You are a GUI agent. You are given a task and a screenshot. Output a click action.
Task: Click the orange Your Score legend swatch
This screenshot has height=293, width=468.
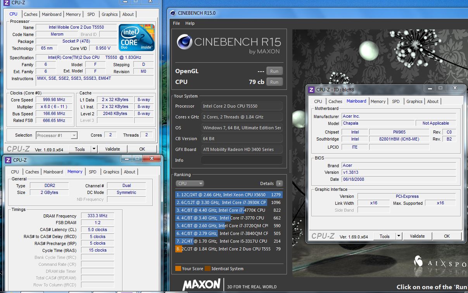pos(178,269)
